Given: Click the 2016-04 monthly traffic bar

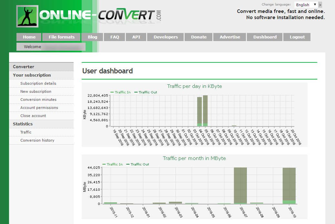Looking at the screenshot, I should pyautogui.click(x=192, y=203).
